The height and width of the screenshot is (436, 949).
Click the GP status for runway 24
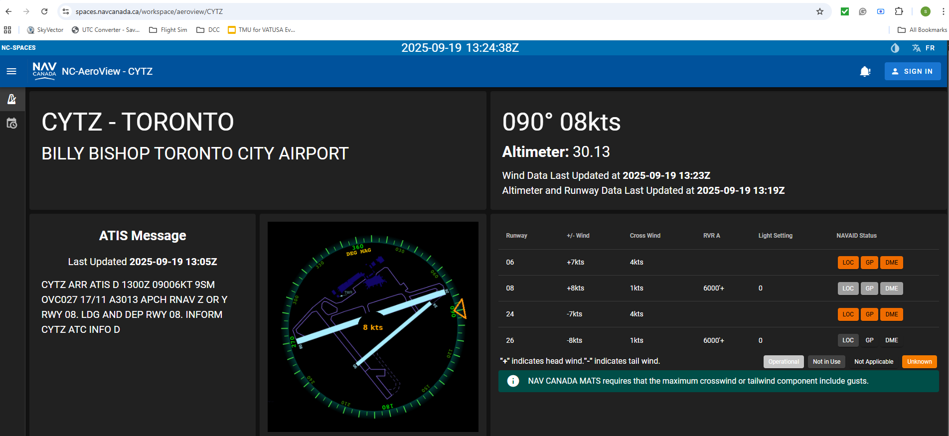click(870, 314)
